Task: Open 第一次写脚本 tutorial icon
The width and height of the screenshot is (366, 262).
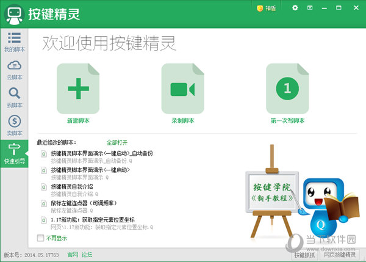Action: click(x=287, y=89)
